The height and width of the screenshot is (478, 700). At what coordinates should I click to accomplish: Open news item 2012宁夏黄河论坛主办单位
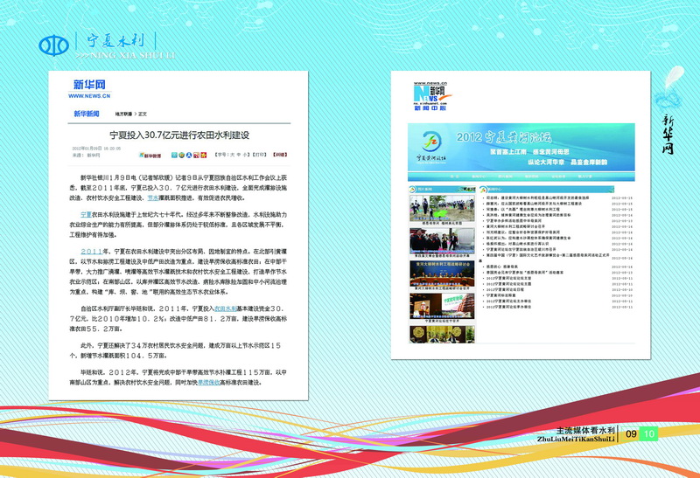(x=508, y=301)
